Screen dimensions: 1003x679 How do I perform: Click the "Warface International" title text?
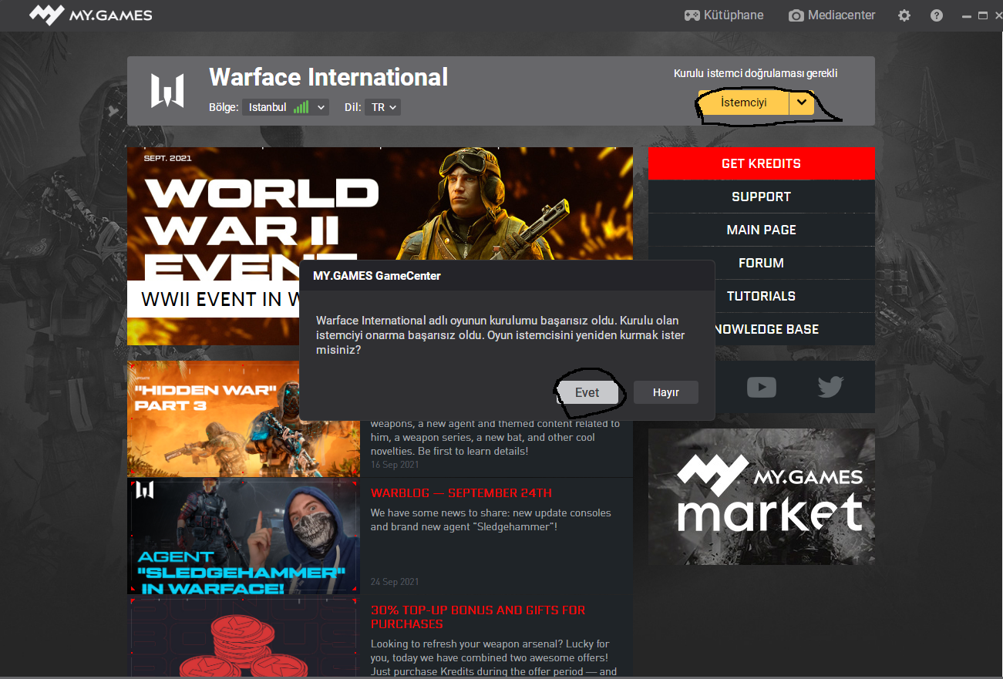[328, 77]
